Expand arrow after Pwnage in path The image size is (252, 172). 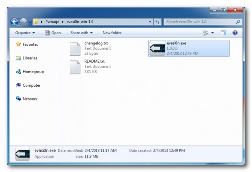pyautogui.click(x=63, y=22)
